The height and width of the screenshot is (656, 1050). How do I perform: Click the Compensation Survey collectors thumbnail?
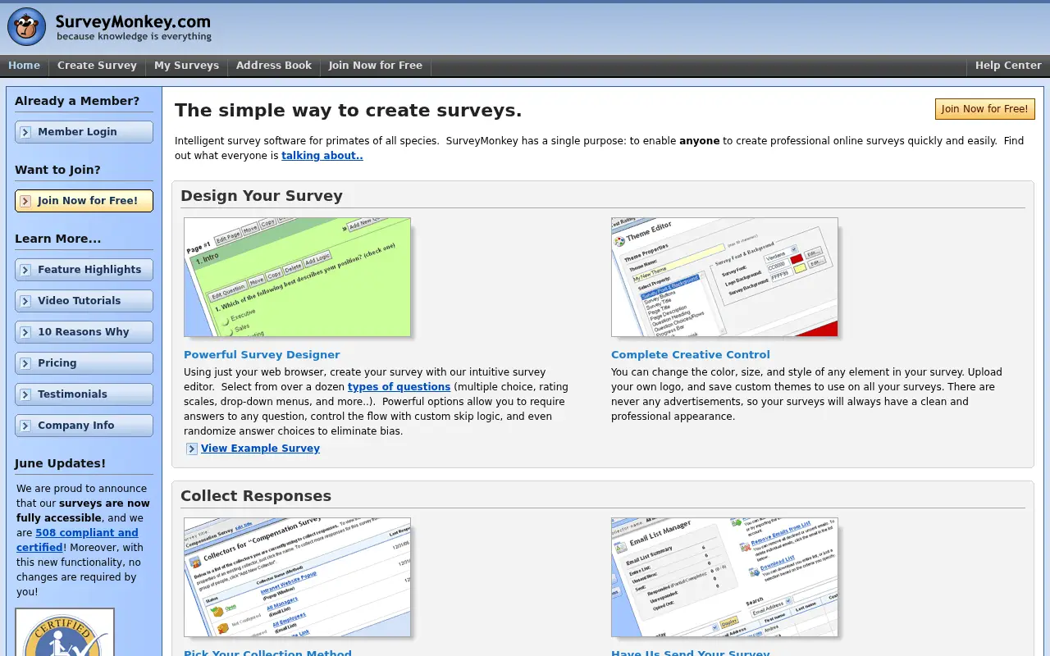pos(297,577)
